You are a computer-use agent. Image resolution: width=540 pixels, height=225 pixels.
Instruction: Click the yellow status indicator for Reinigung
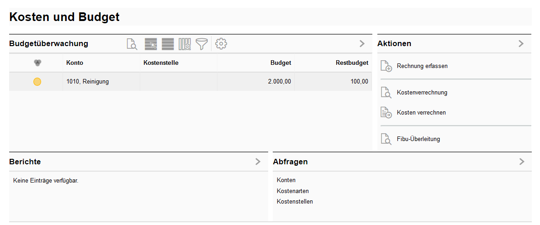tap(37, 82)
